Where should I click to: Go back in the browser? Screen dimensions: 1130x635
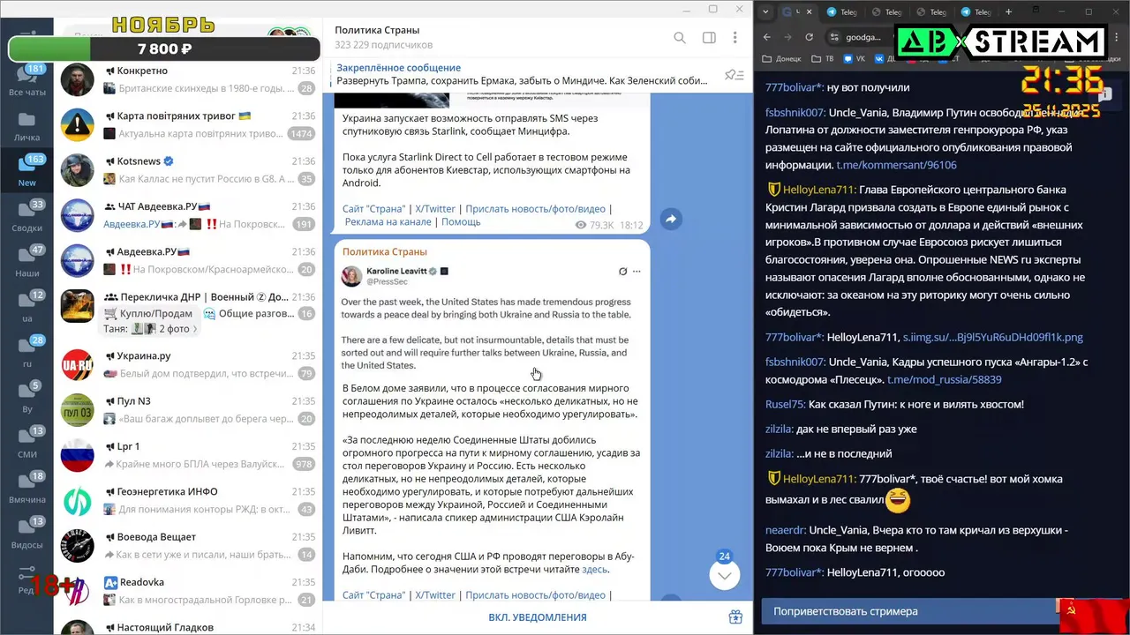point(766,37)
